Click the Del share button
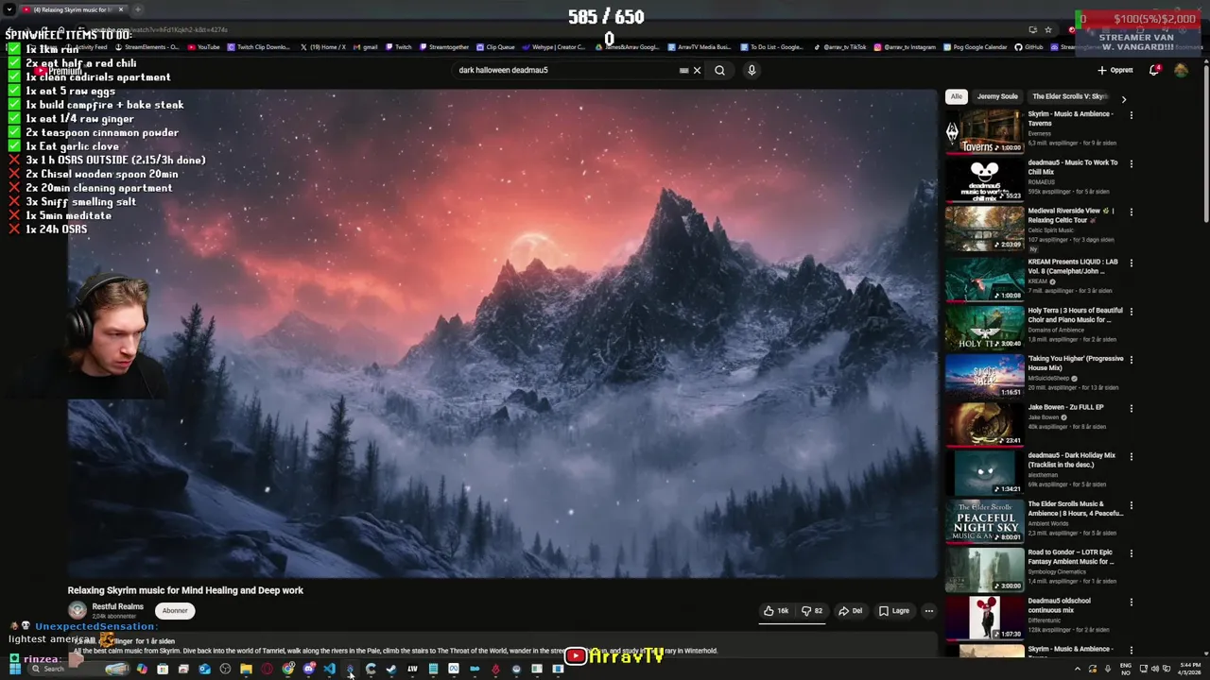Screen dimensions: 1210x680 click(851, 611)
